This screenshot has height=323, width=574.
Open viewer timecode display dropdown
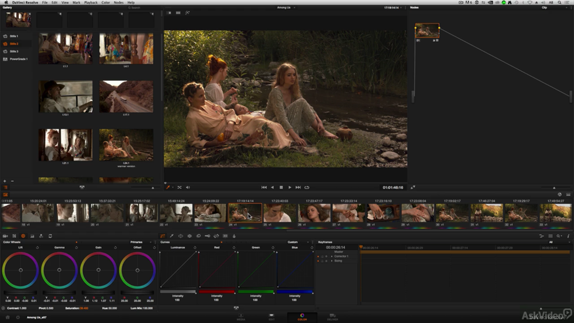(401, 7)
